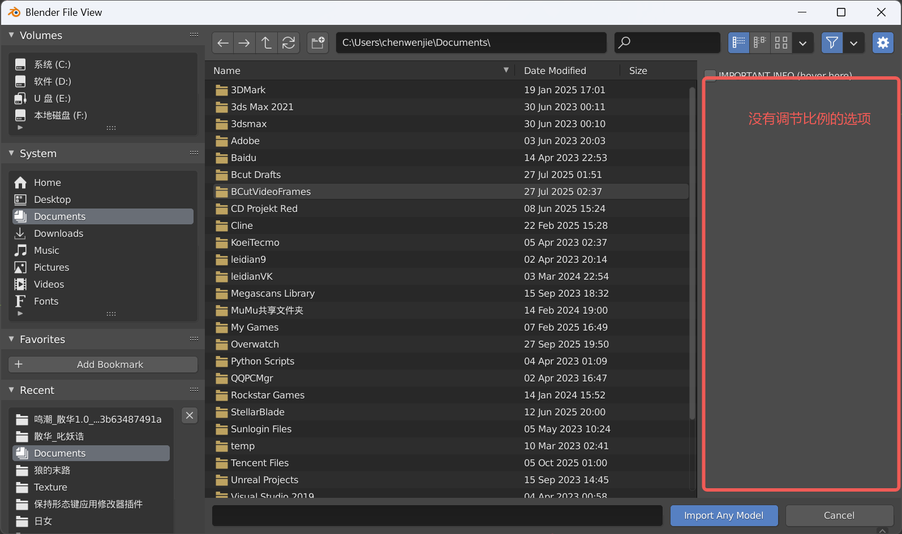
Task: Click the file list vertical scrollbar
Action: click(692, 254)
